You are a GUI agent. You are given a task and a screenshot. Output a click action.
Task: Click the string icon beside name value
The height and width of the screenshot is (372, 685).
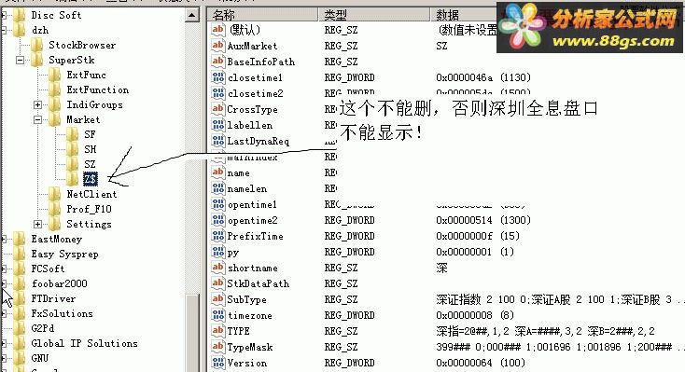[x=218, y=172]
